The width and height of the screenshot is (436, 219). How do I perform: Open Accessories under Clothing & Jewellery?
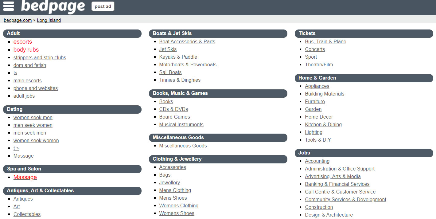(x=172, y=167)
